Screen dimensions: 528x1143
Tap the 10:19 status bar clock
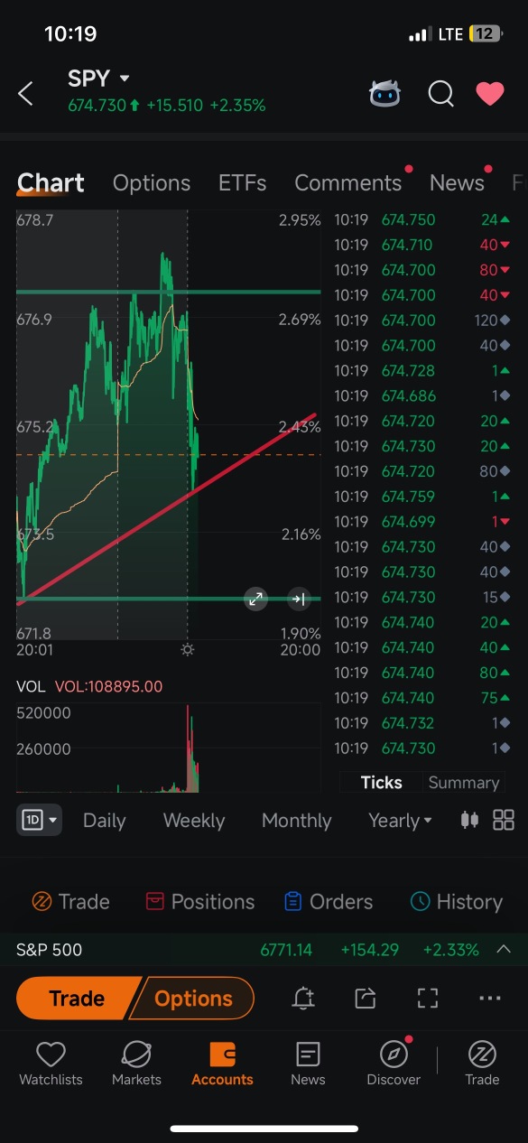[70, 34]
